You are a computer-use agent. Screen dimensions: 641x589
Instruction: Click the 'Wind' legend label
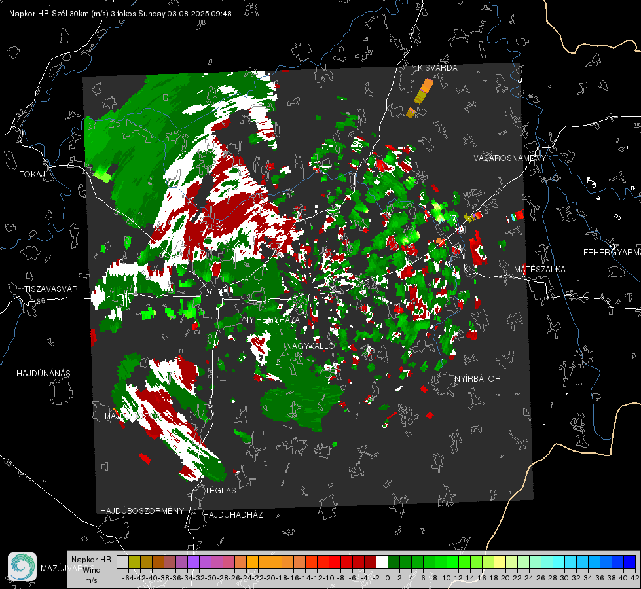(92, 569)
